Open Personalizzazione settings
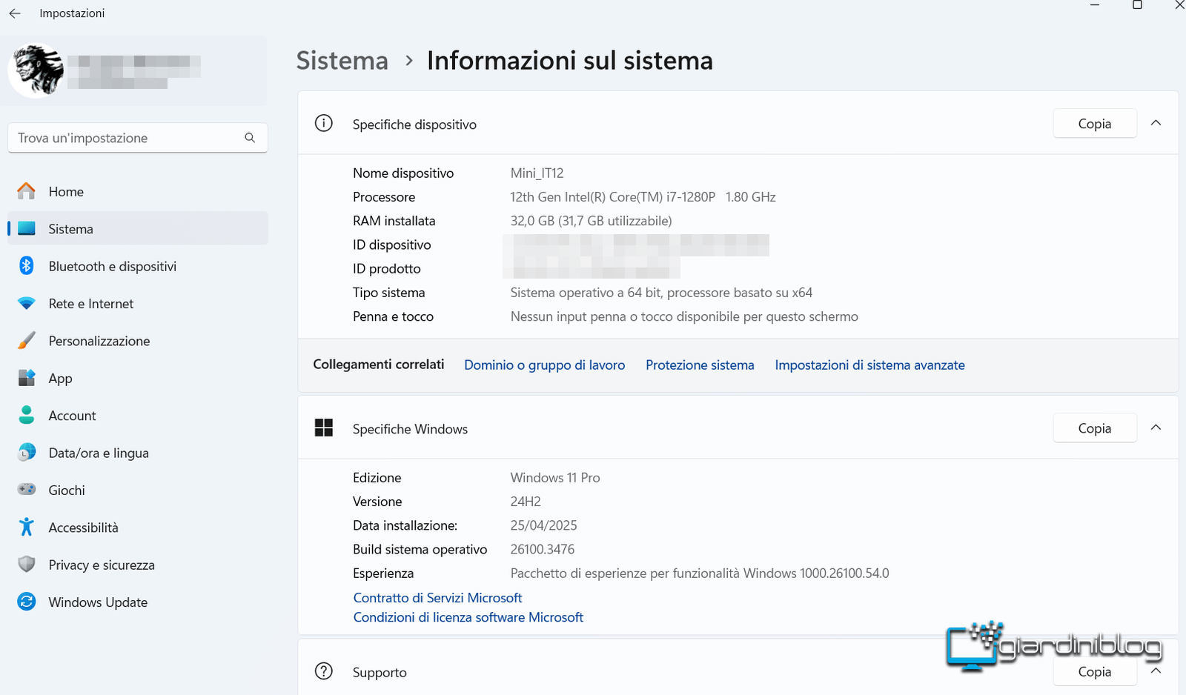 137,341
